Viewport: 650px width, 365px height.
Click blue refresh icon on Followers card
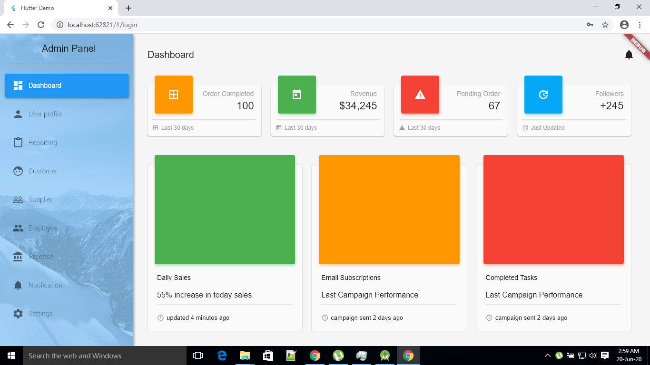point(543,95)
